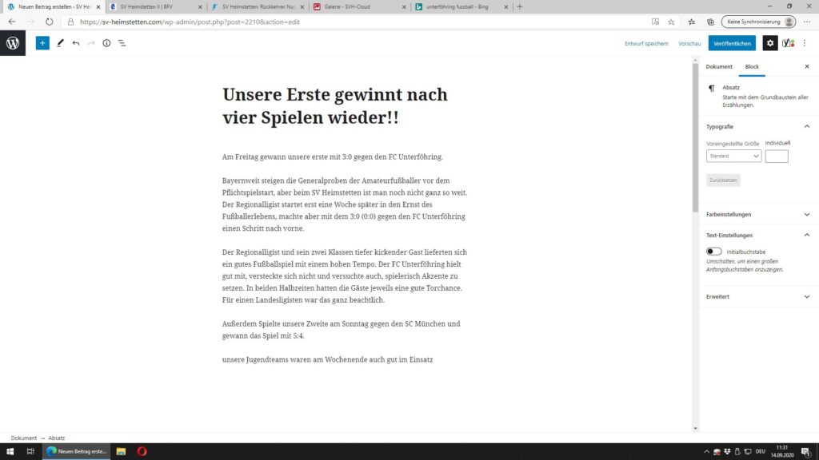
Task: Select the pencil tools icon
Action: pos(60,43)
